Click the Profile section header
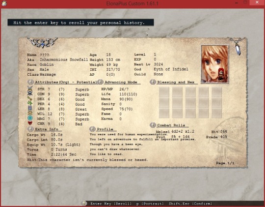This screenshot has height=207, width=265. pos(105,129)
